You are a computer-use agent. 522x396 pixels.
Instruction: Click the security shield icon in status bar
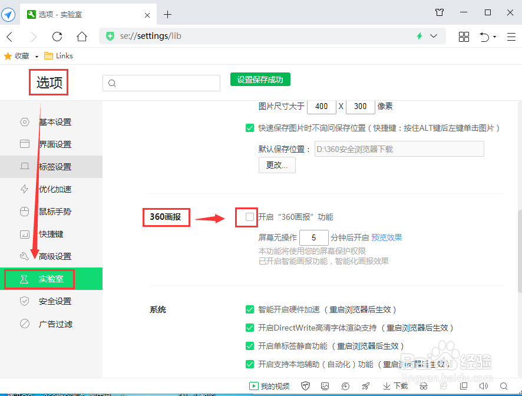tap(305, 386)
